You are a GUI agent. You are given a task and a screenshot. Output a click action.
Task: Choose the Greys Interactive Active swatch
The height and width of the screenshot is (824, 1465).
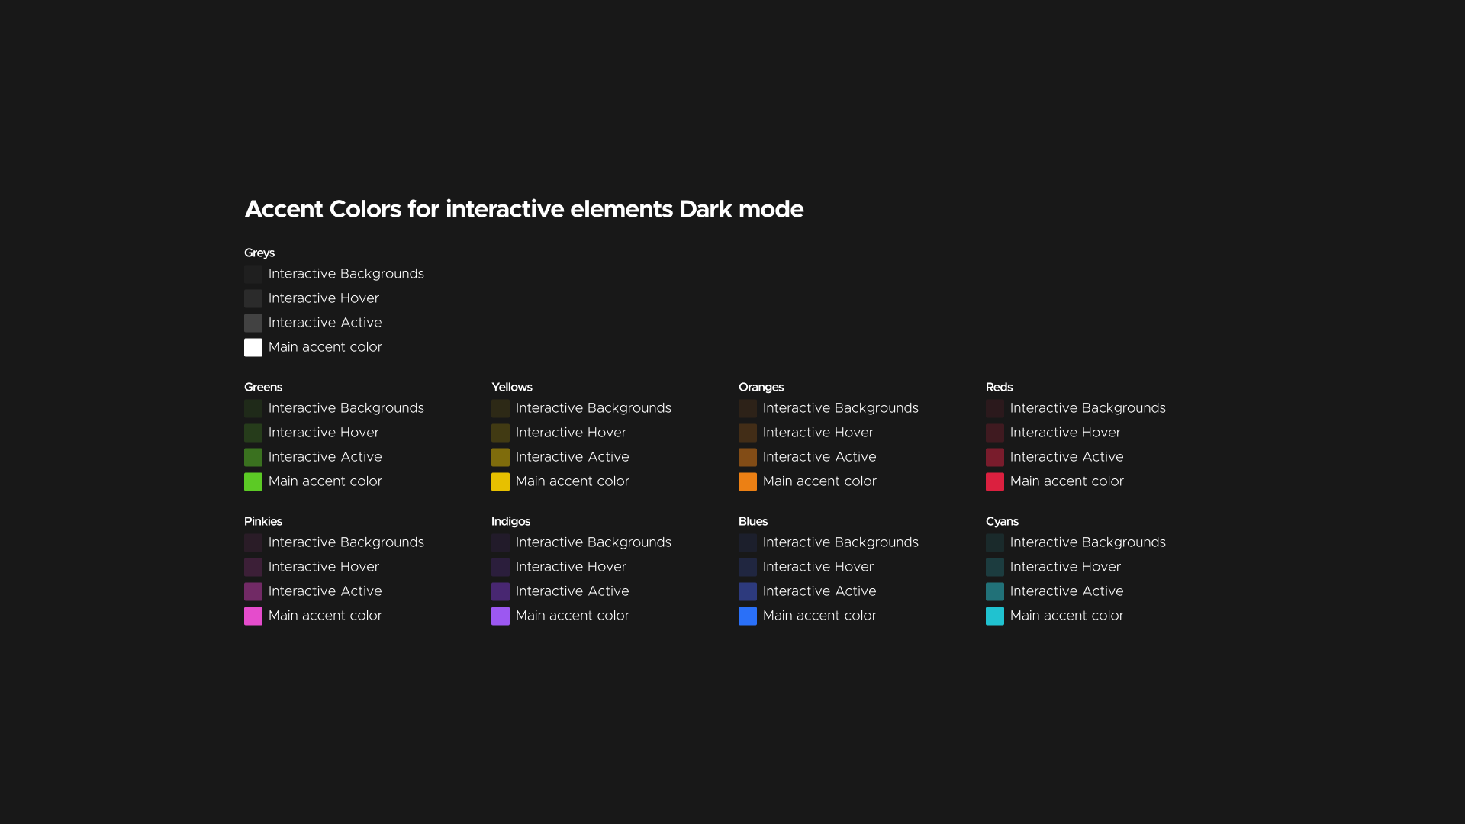point(253,323)
